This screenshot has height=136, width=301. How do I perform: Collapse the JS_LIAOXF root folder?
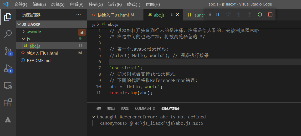(x=19, y=24)
